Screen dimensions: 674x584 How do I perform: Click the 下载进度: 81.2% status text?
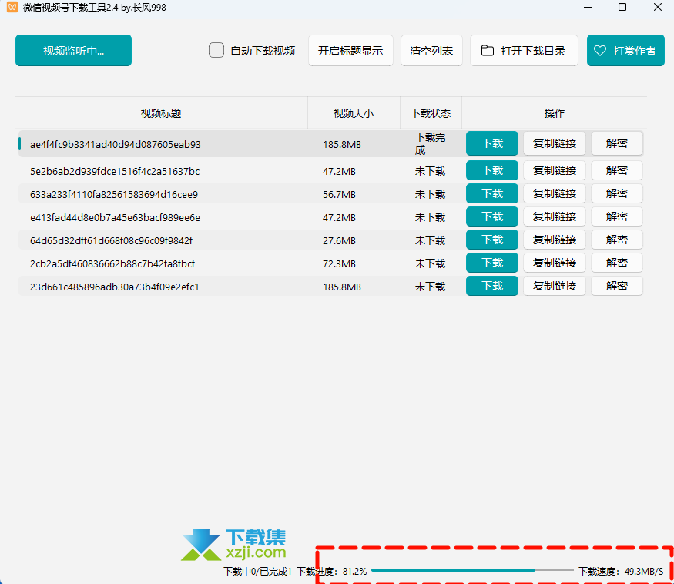[x=332, y=572]
